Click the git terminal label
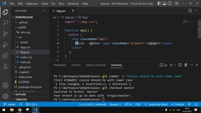Screen dimensions: 201x113 [x=164, y=65]
